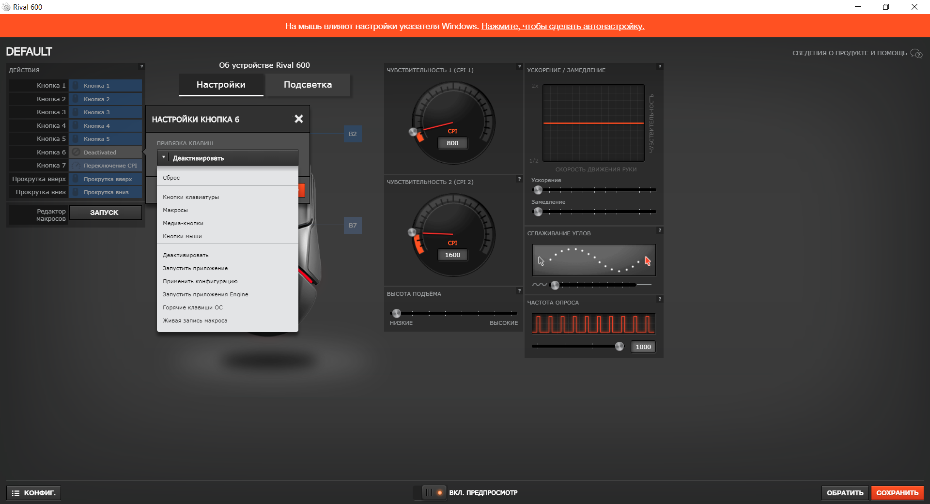This screenshot has height=504, width=930.
Task: Open the КОНФИГ. panel button
Action: pyautogui.click(x=34, y=493)
